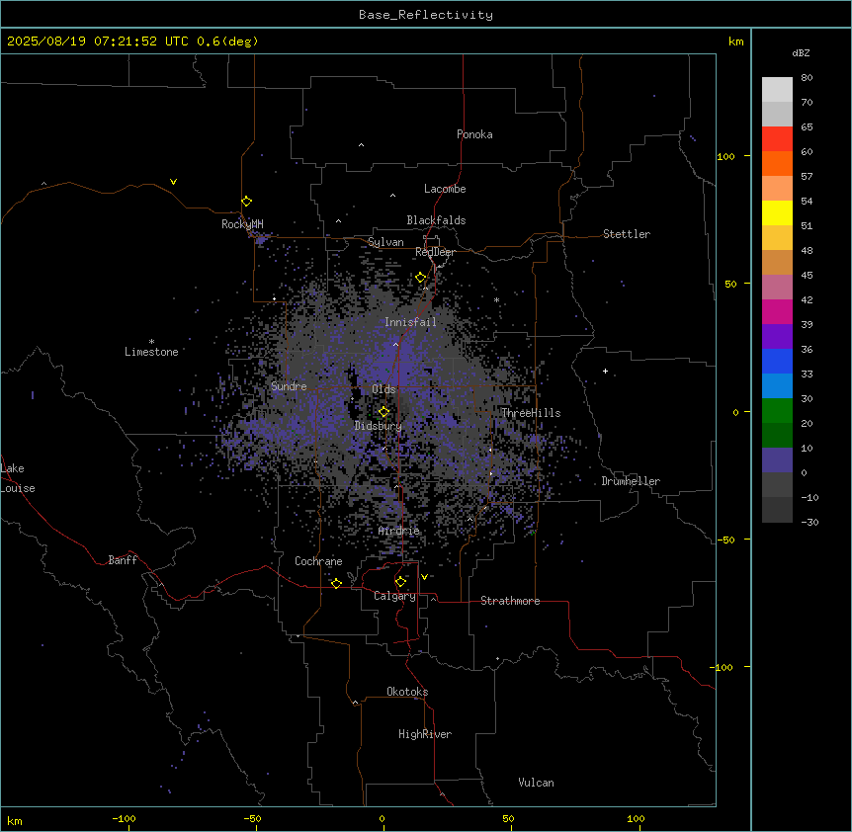The image size is (852, 832).
Task: Click the yellow diamond marker south of RedDeer
Action: click(x=421, y=278)
